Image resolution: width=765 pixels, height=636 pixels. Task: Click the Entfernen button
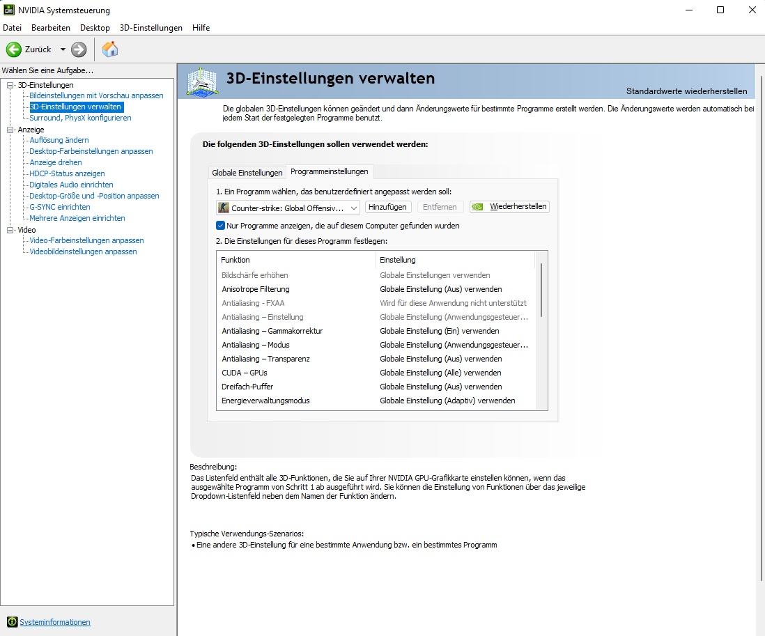click(x=440, y=207)
